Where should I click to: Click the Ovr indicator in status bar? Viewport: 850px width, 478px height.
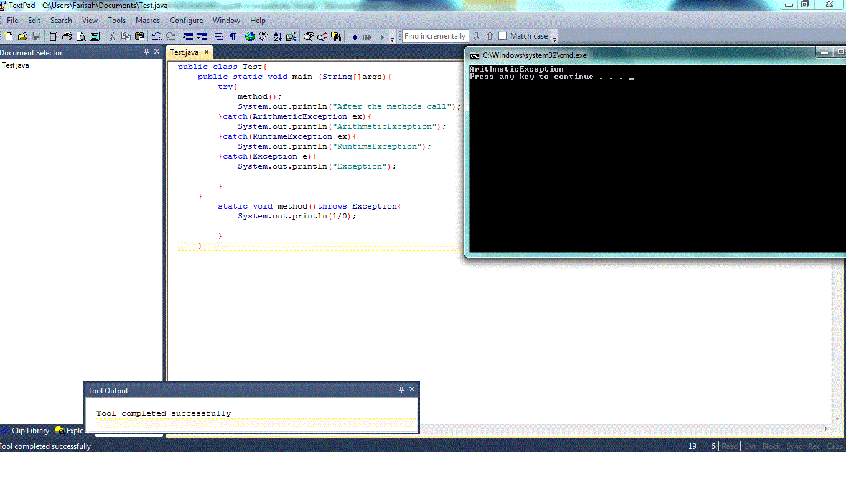coord(750,446)
